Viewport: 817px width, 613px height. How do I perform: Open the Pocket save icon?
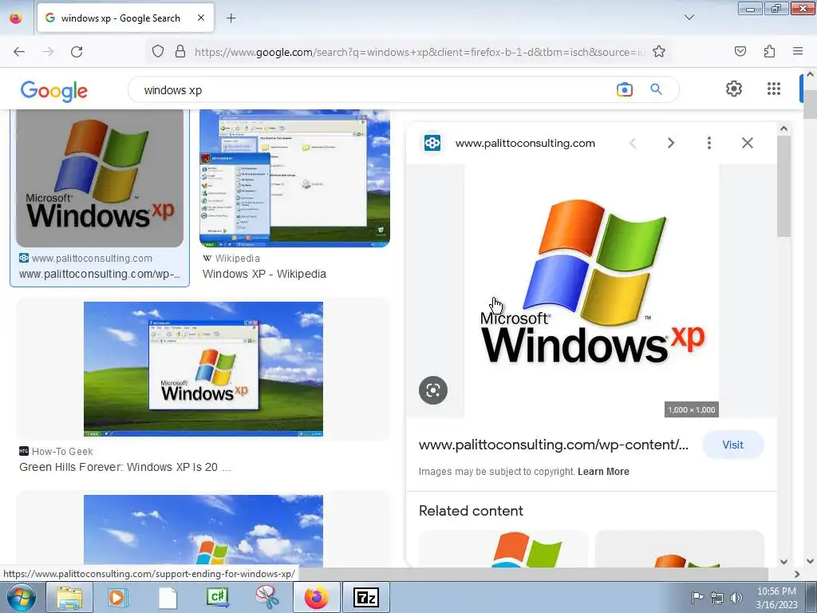tap(740, 51)
